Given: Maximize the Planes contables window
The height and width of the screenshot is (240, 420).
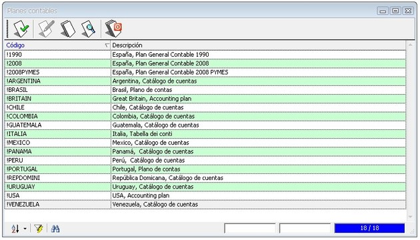Looking at the screenshot, I should pyautogui.click(x=395, y=11).
